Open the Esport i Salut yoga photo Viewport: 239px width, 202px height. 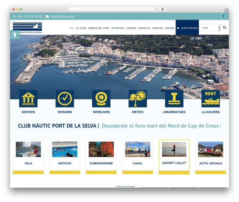(174, 149)
